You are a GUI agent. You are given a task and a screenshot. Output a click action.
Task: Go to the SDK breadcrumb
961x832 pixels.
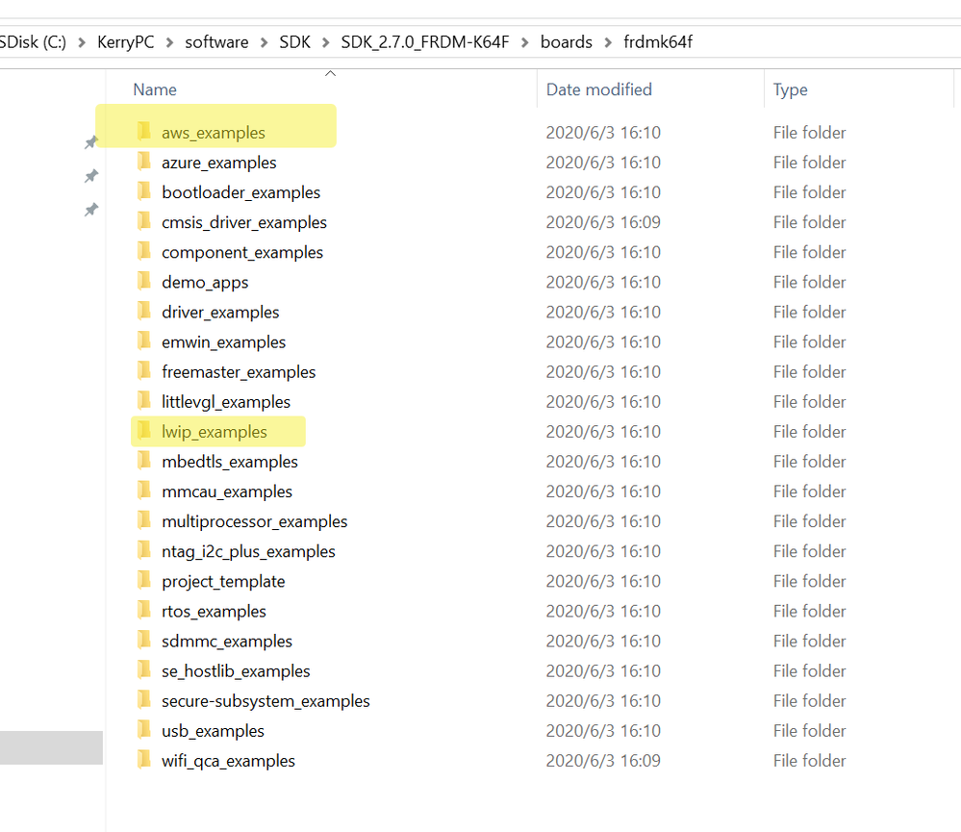[294, 42]
